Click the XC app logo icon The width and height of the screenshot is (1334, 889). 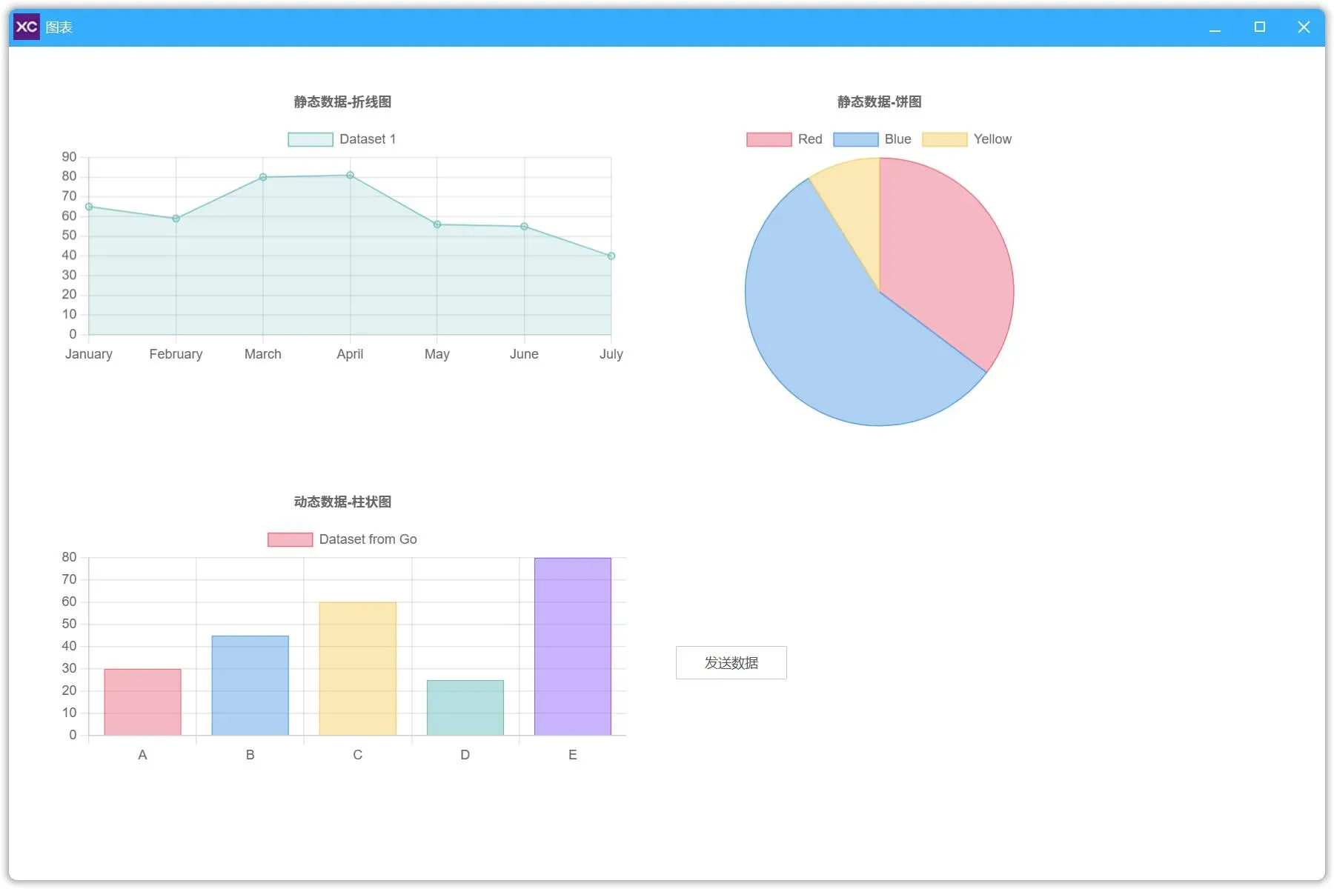coord(27,27)
